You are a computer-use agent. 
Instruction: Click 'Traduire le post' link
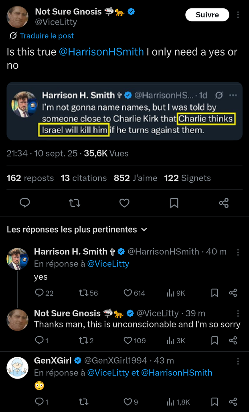[x=47, y=36]
